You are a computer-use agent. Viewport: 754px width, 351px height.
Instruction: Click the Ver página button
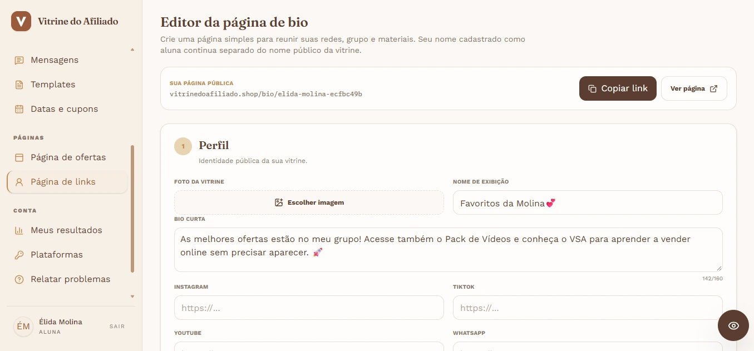(694, 88)
